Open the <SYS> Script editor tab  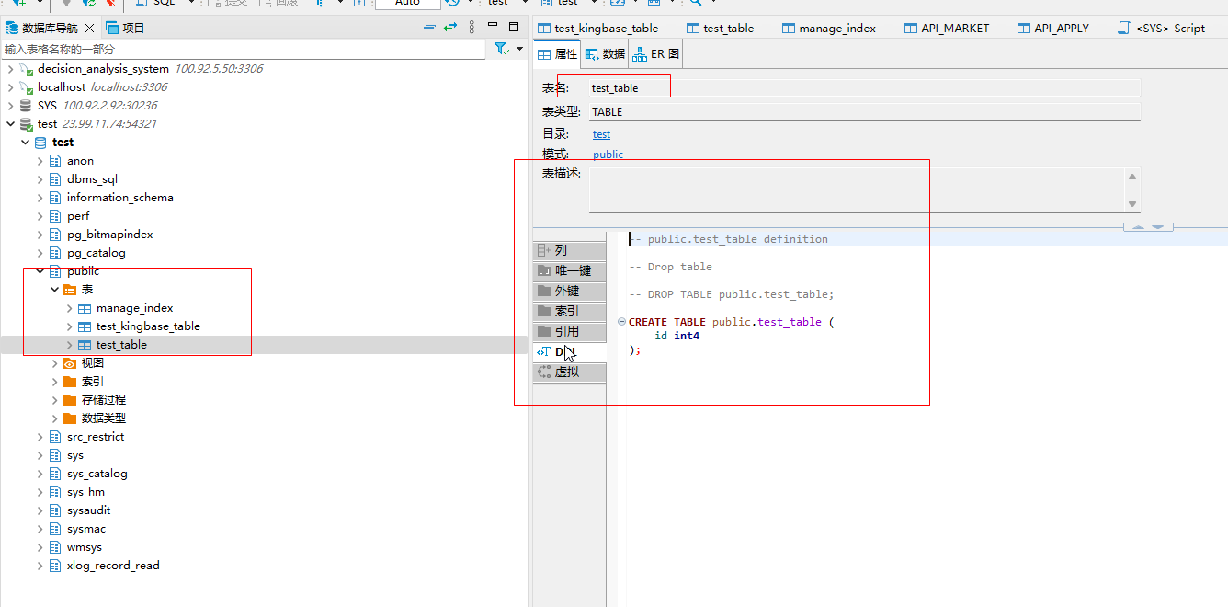pyautogui.click(x=1161, y=28)
